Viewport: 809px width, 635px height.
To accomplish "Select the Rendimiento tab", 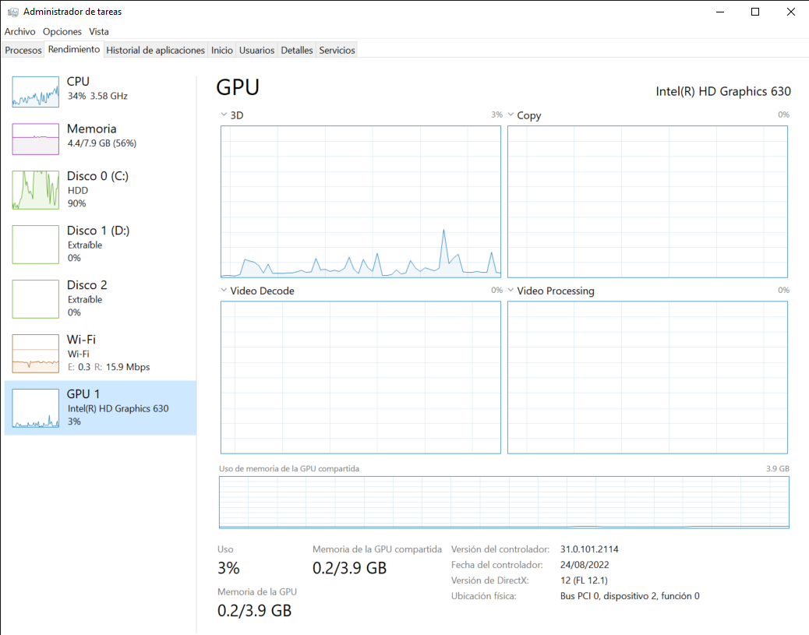I will point(74,50).
